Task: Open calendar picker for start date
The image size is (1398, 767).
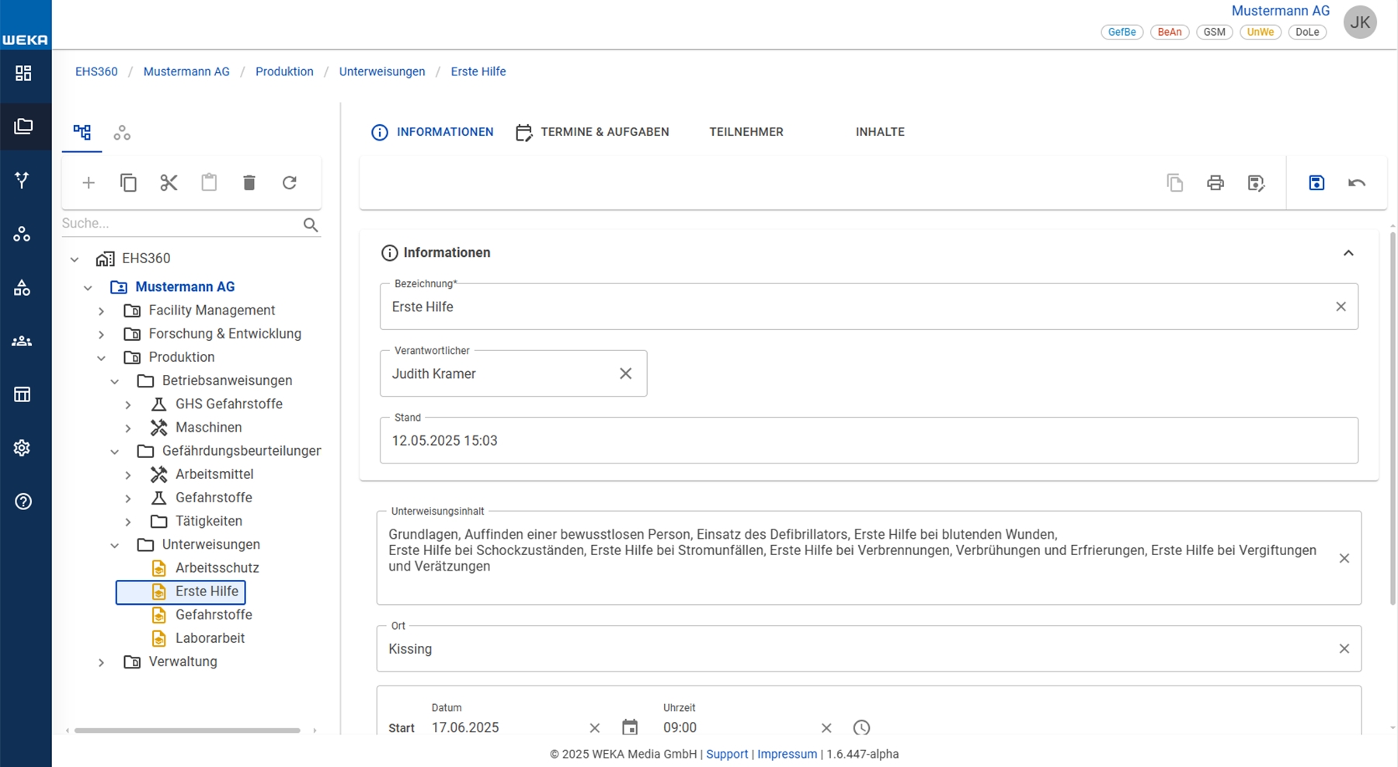Action: 630,727
